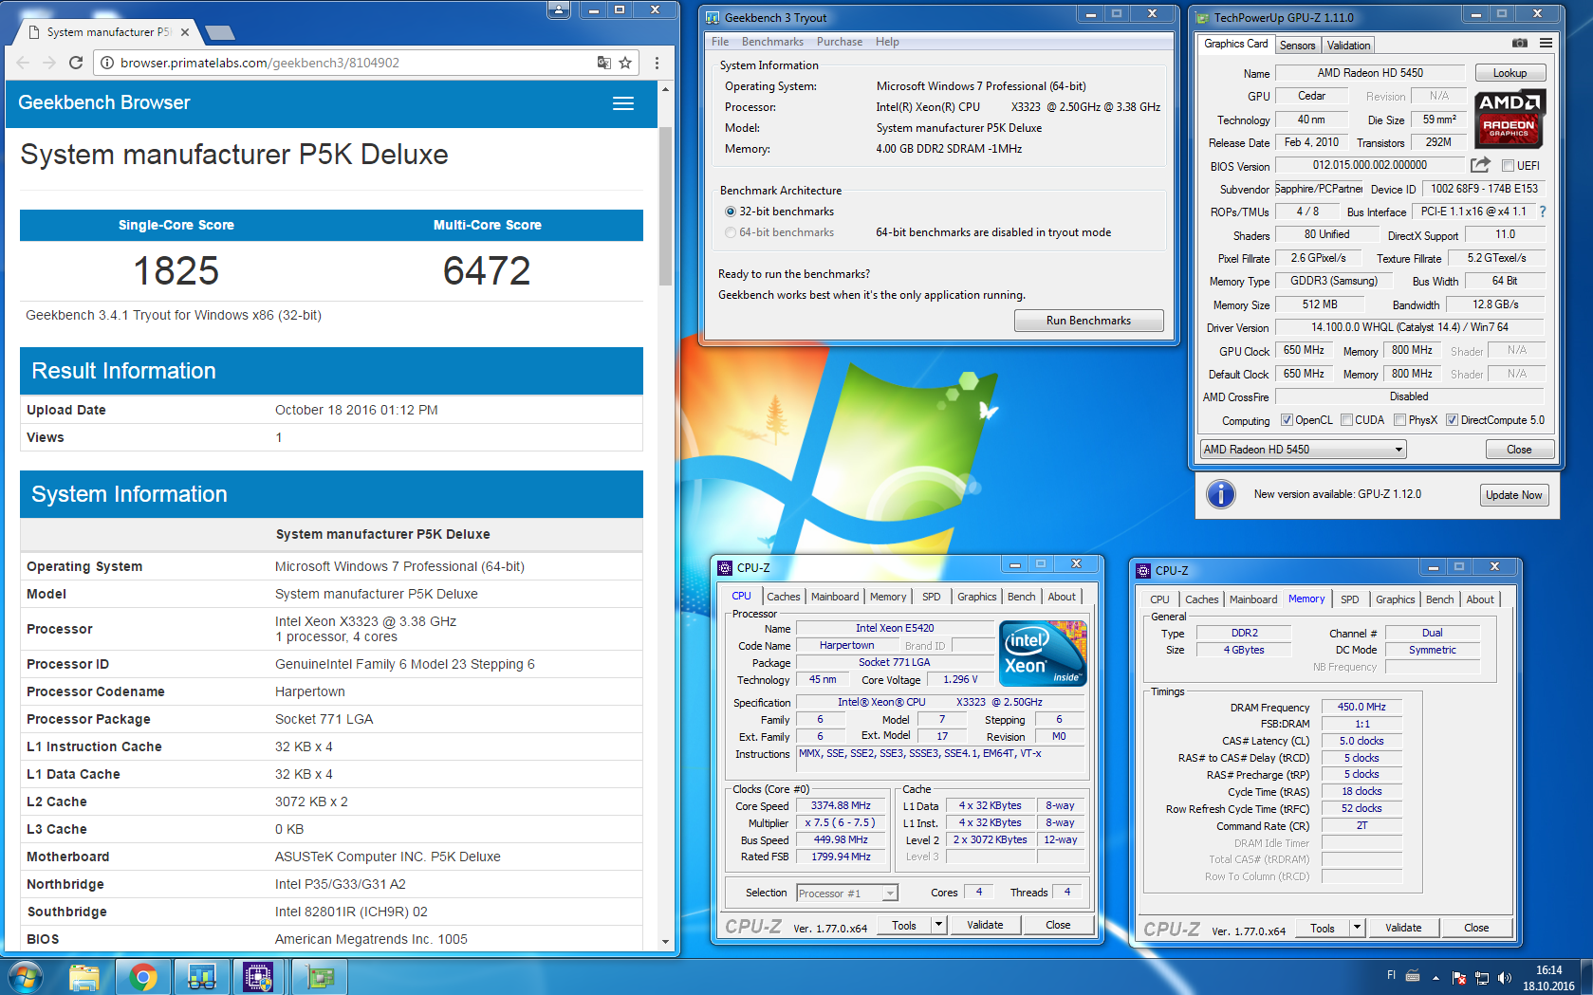Toggle the PhysX checkbox

pyautogui.click(x=1399, y=420)
